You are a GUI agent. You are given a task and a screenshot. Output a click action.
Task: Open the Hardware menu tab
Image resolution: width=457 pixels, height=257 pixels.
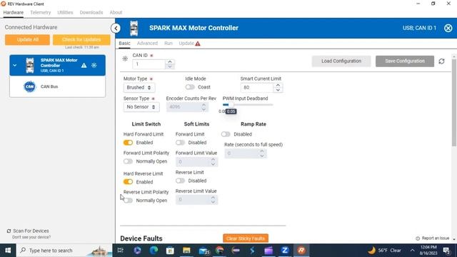[14, 13]
